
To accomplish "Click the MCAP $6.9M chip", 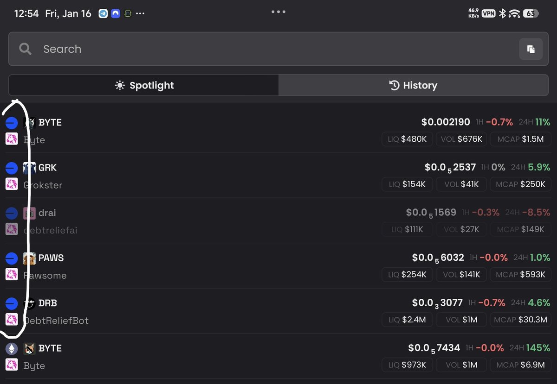I will [x=520, y=365].
